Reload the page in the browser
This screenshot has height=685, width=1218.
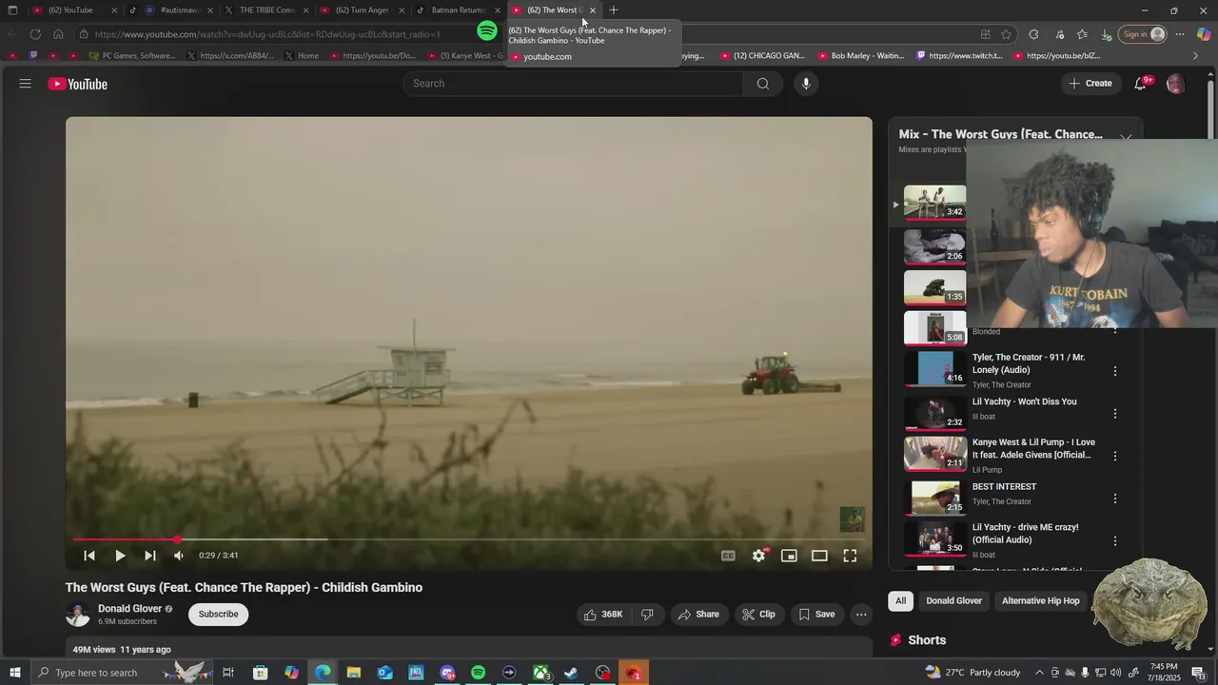[35, 34]
